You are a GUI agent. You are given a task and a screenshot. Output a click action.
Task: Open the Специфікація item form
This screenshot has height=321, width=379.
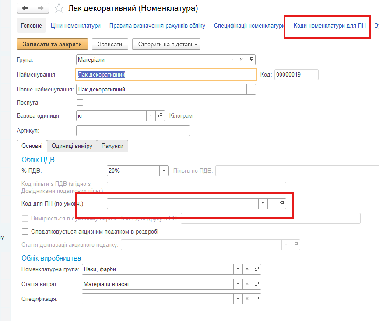(x=256, y=299)
